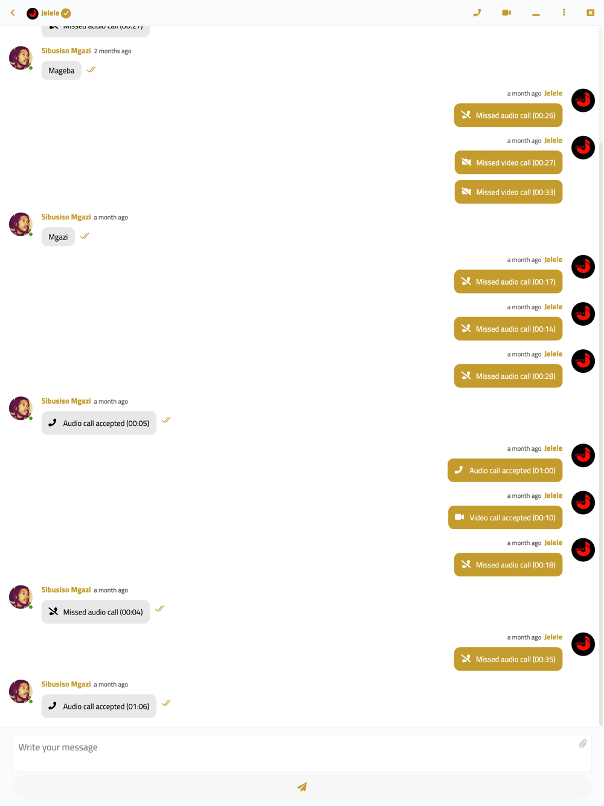Open Jelele's verified badge in the header
This screenshot has height=806, width=604.
coord(66,13)
